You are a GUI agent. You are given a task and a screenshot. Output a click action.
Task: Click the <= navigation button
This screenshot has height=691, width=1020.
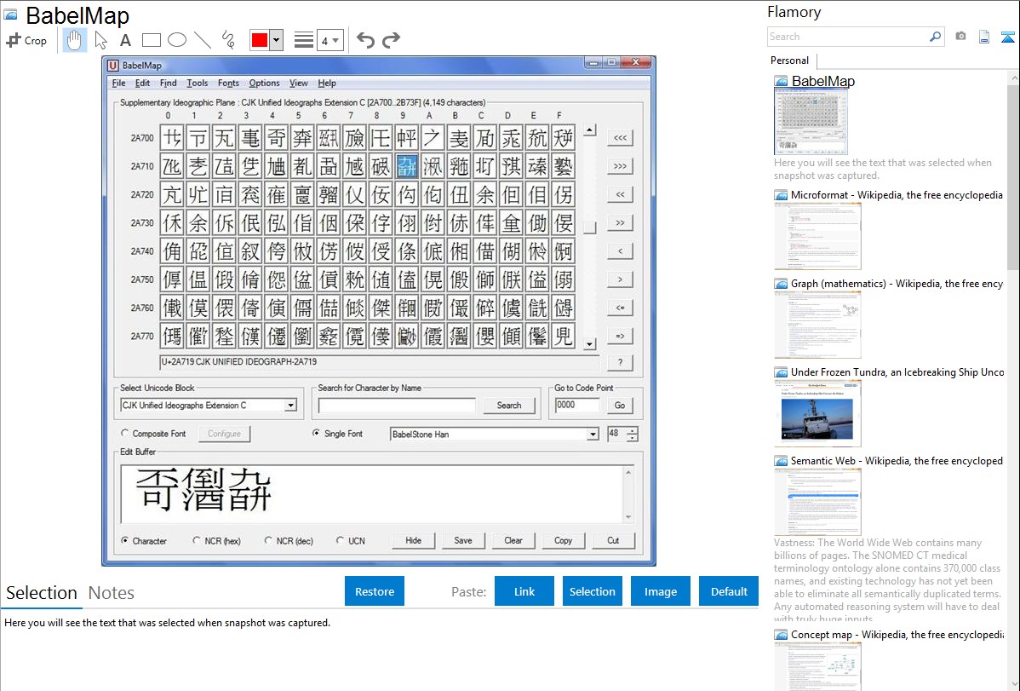(x=620, y=308)
